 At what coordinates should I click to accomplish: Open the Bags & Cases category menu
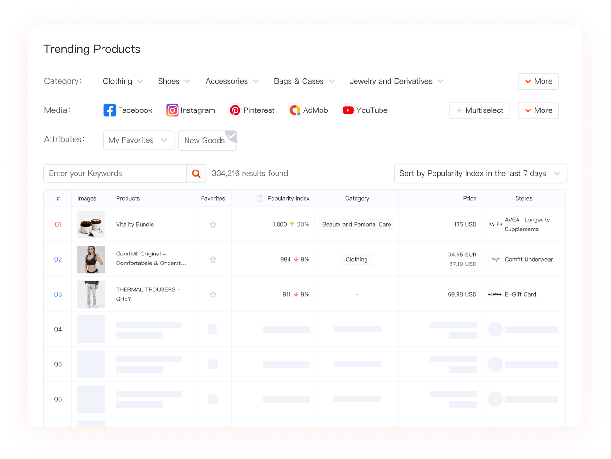304,81
